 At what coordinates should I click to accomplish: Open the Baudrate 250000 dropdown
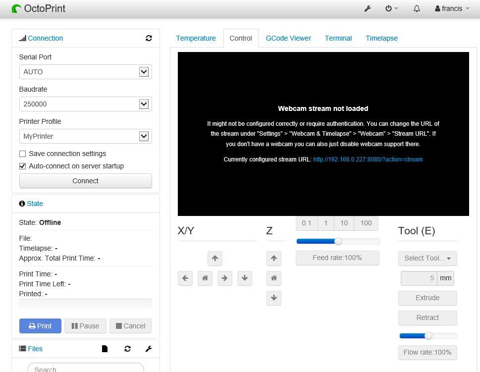click(x=85, y=104)
